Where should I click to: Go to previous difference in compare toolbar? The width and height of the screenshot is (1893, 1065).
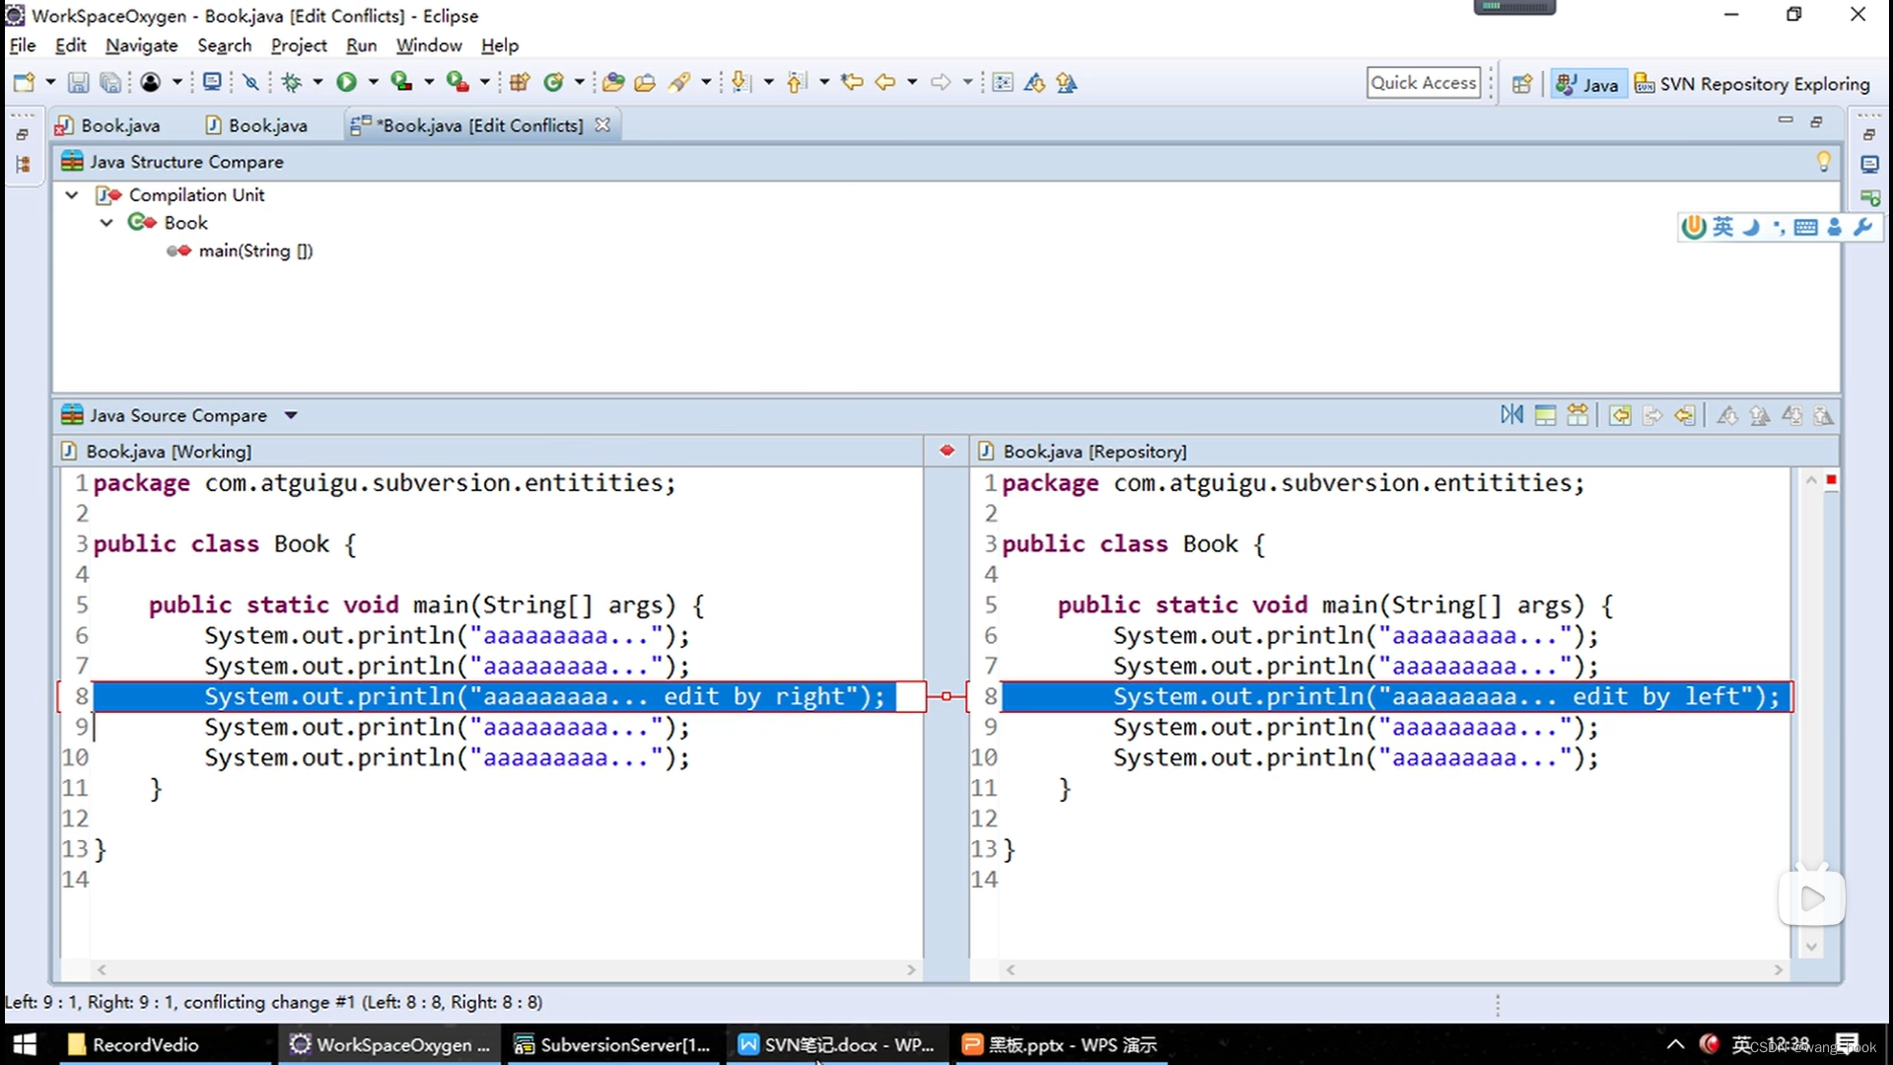click(x=1760, y=415)
